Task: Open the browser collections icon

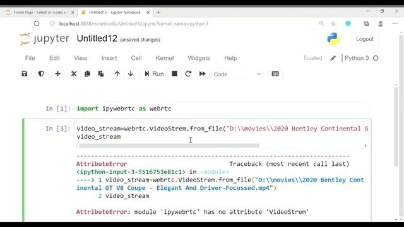Action: [366, 24]
